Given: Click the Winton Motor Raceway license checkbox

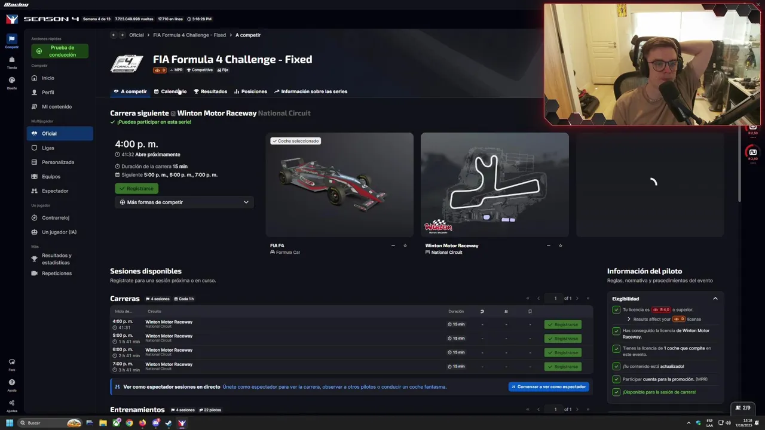Looking at the screenshot, I should [x=616, y=330].
